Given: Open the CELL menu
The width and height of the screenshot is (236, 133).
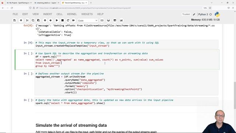Looking at the screenshot, I should (59, 14).
